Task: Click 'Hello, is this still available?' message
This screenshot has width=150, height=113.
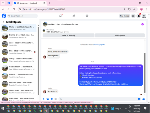Action: [58, 52]
